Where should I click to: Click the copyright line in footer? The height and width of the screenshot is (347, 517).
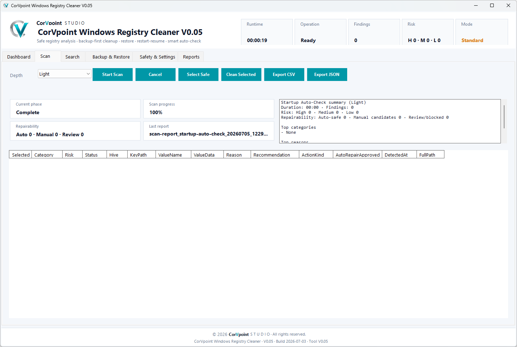tap(259, 334)
